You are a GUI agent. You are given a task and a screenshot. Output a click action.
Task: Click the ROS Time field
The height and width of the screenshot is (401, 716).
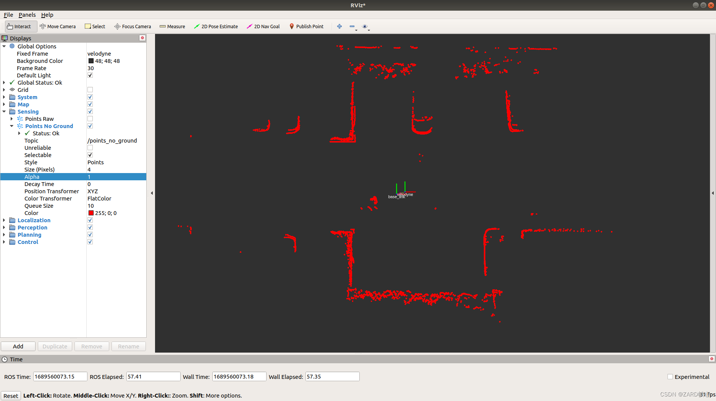[x=60, y=377]
